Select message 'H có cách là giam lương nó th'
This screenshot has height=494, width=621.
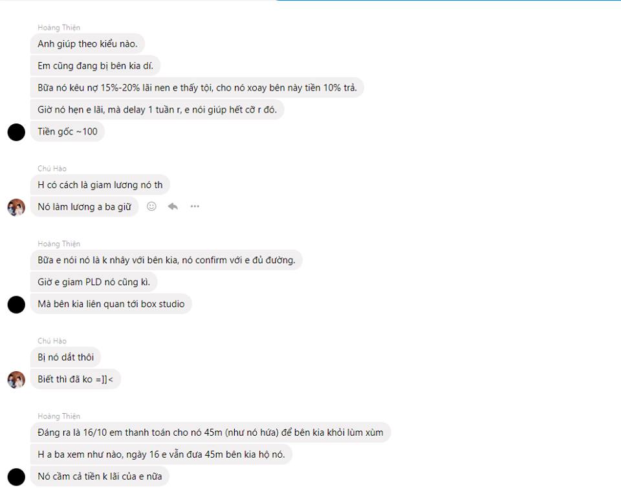click(x=100, y=185)
